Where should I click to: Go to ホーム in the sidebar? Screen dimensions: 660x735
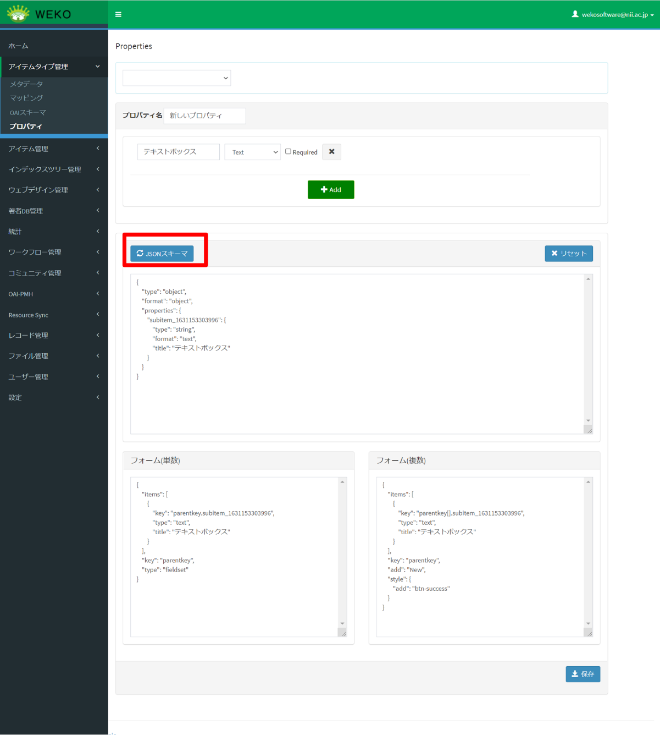19,46
